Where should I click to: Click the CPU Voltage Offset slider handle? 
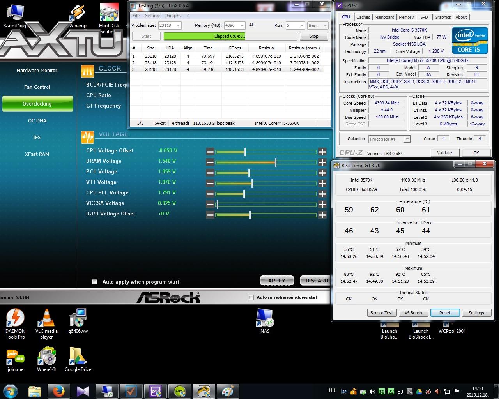245,152
